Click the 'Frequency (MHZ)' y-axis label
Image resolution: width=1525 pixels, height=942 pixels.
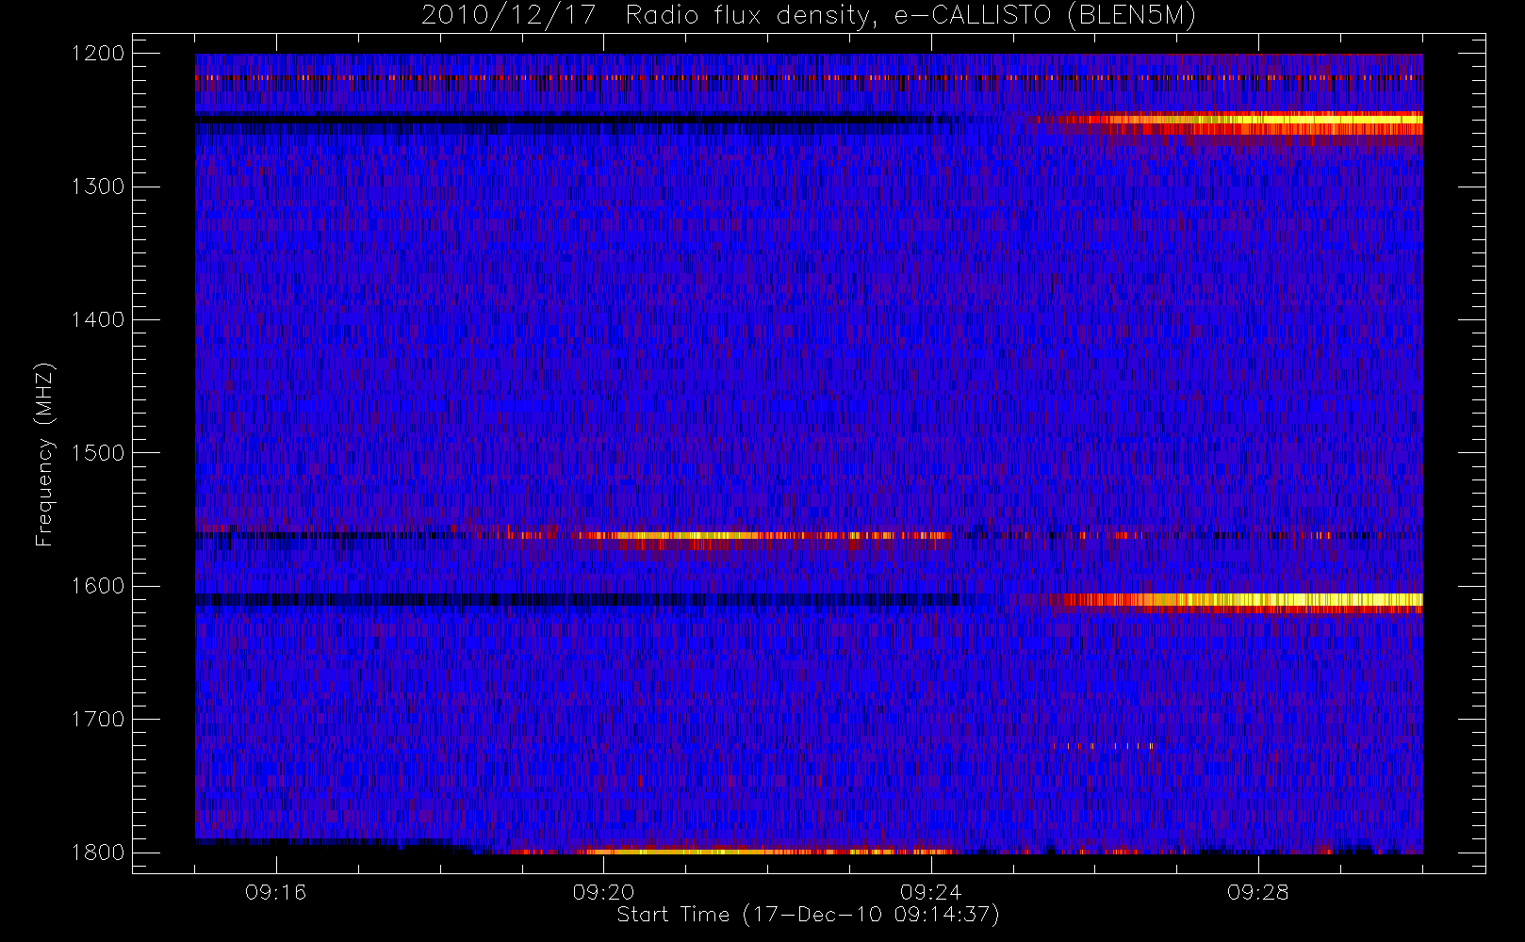tap(44, 454)
